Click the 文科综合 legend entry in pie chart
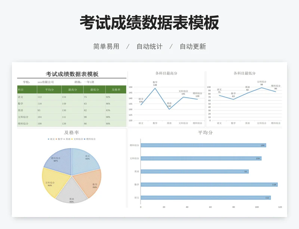 point(77,139)
